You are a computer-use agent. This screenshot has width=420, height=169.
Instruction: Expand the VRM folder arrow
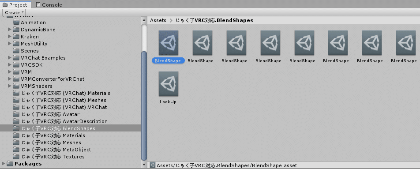click(10, 72)
